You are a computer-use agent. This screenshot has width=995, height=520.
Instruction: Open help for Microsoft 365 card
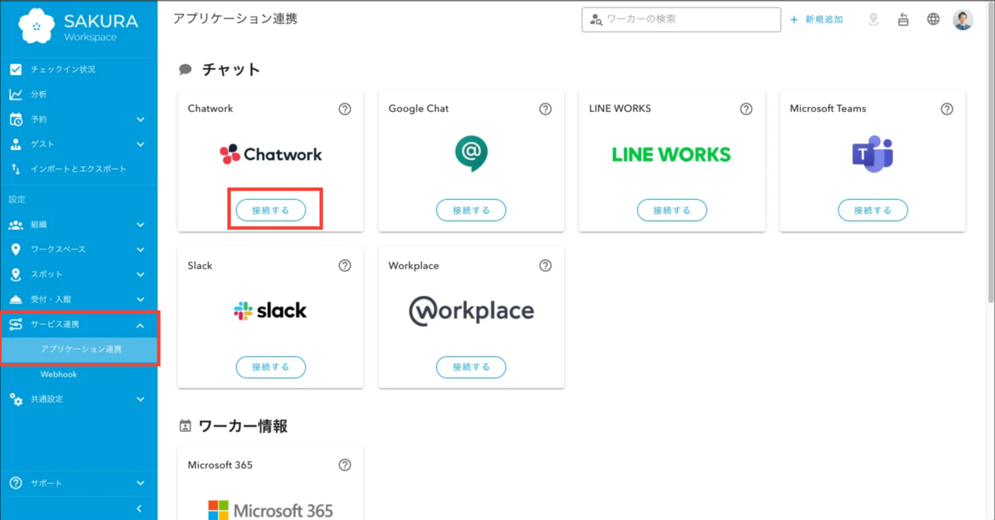[x=345, y=465]
